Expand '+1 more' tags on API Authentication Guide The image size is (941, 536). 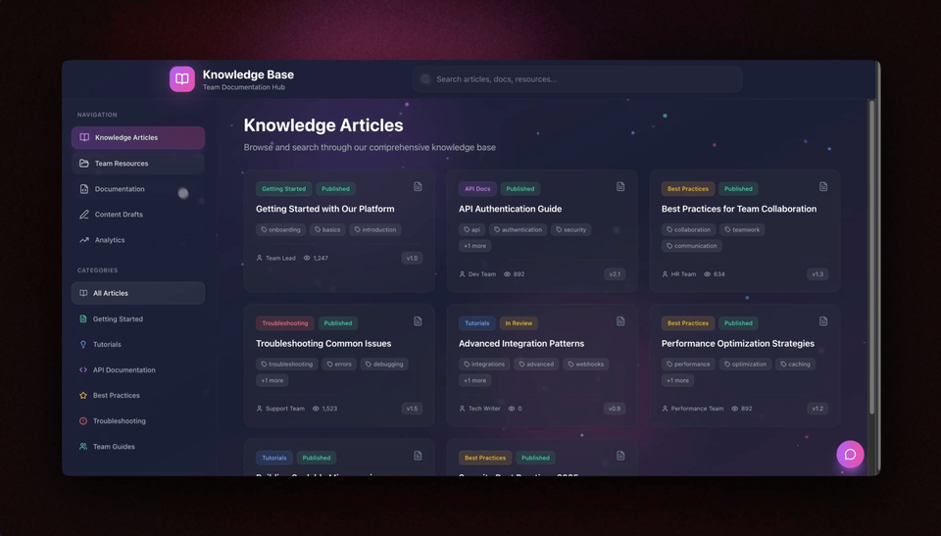474,246
